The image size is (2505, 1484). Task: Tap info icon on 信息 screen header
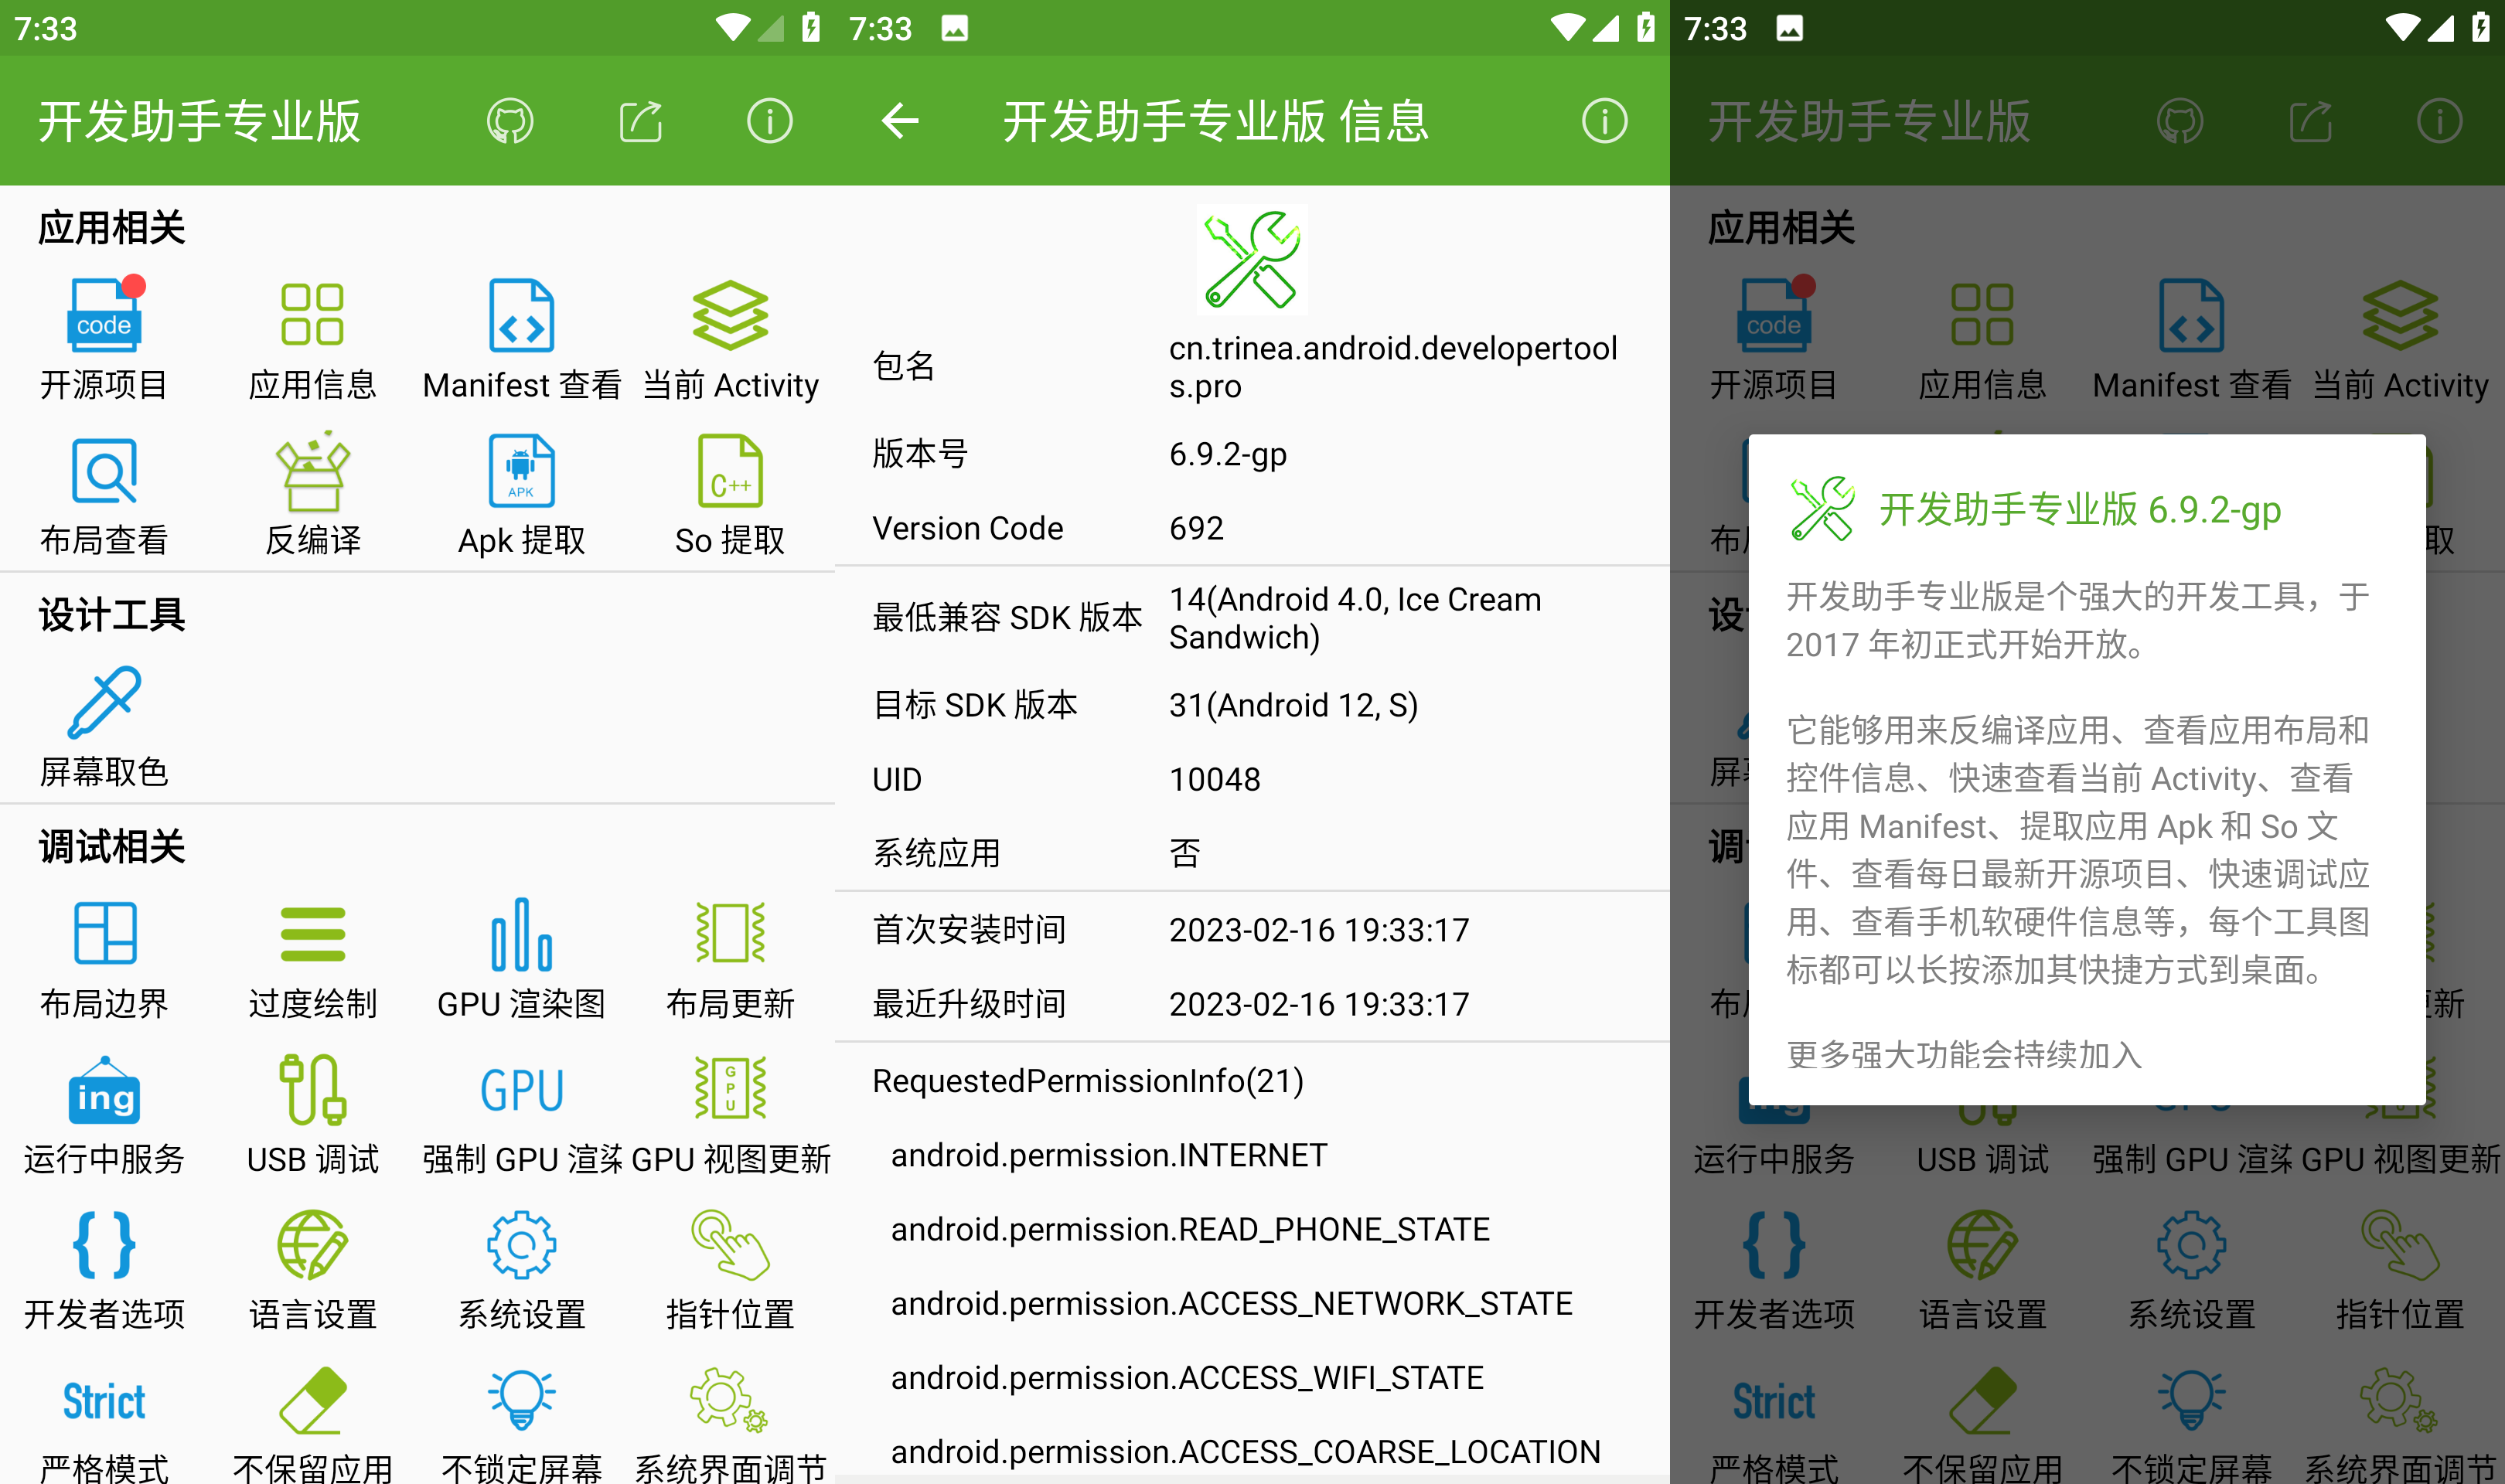tap(1604, 121)
